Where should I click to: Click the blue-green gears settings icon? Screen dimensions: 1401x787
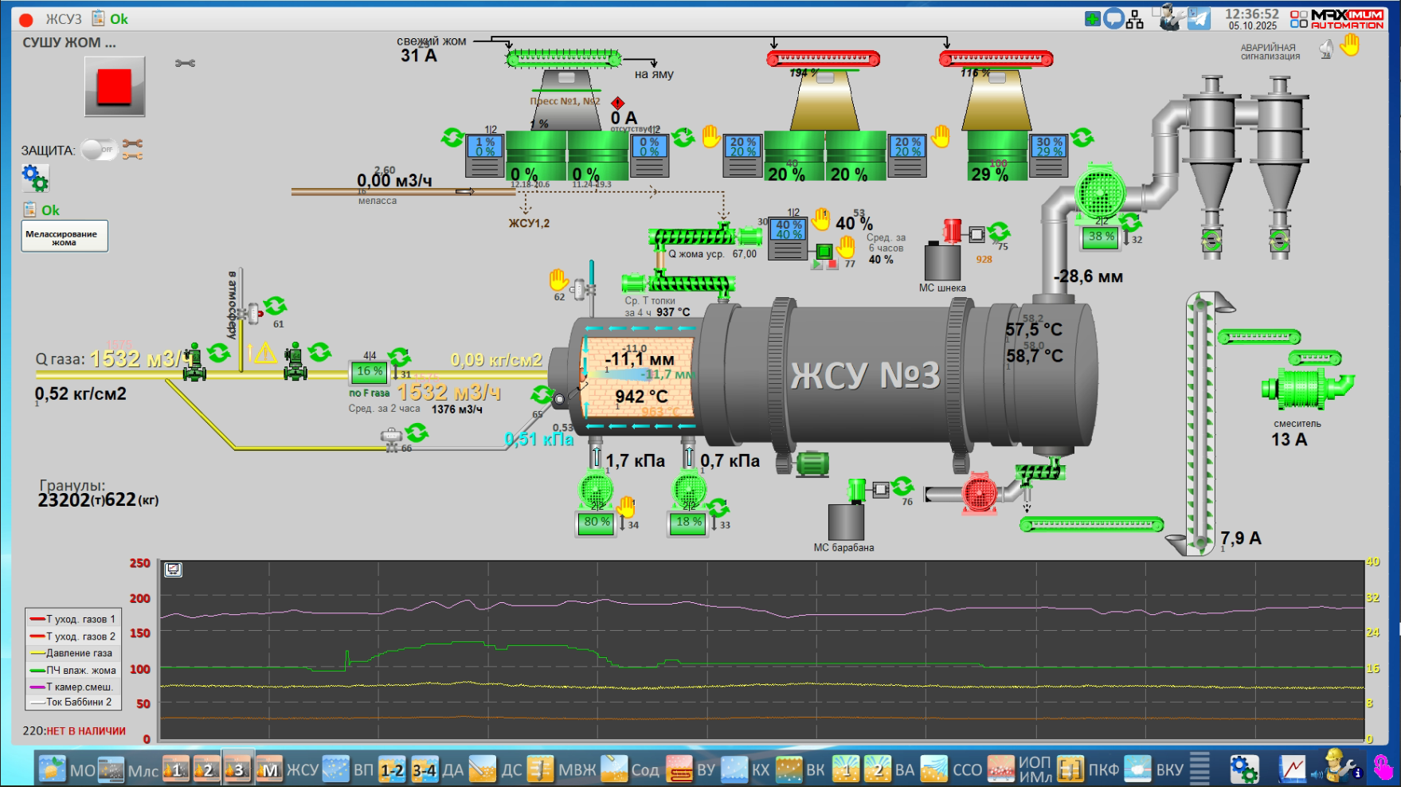pyautogui.click(x=35, y=178)
